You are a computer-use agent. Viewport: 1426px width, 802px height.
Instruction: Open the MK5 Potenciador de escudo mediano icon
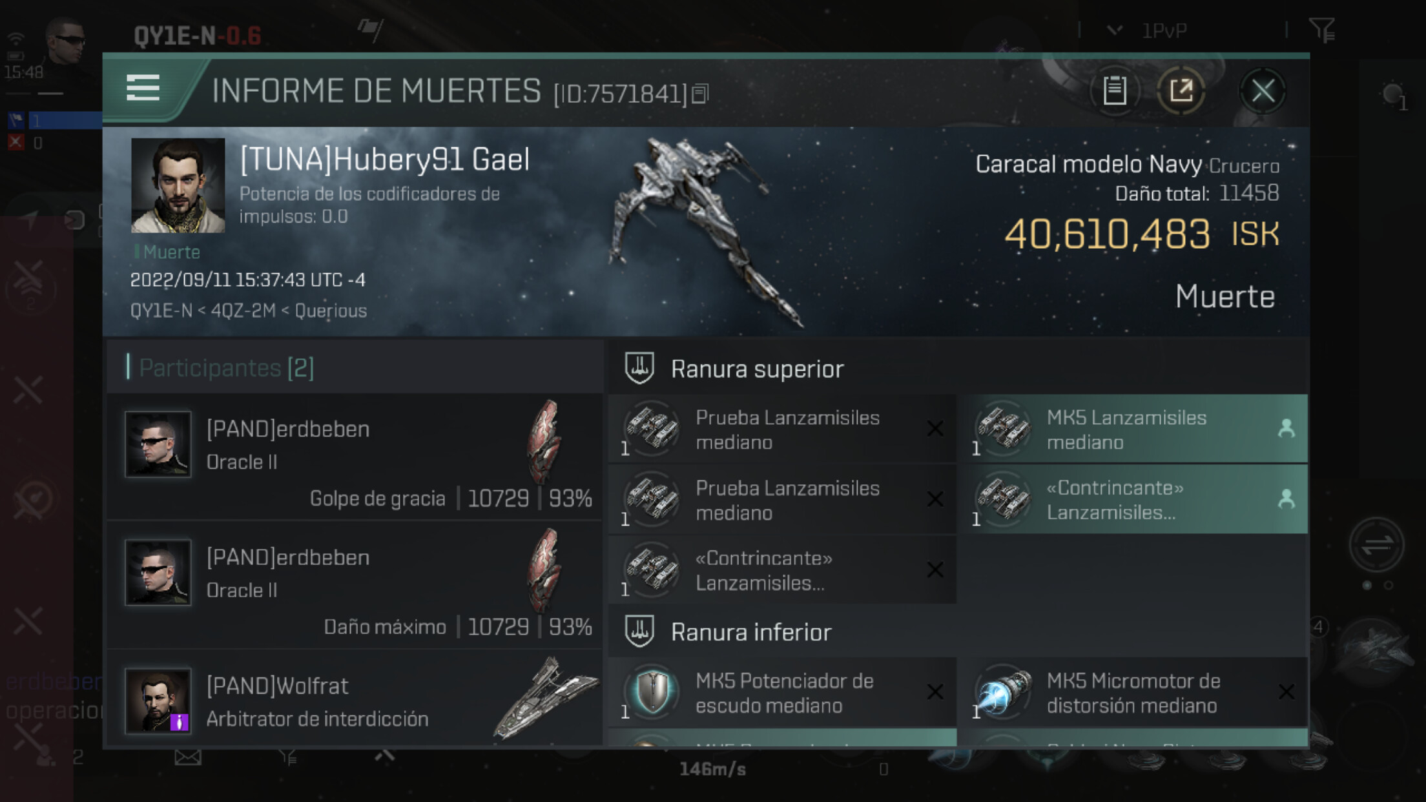coord(652,692)
